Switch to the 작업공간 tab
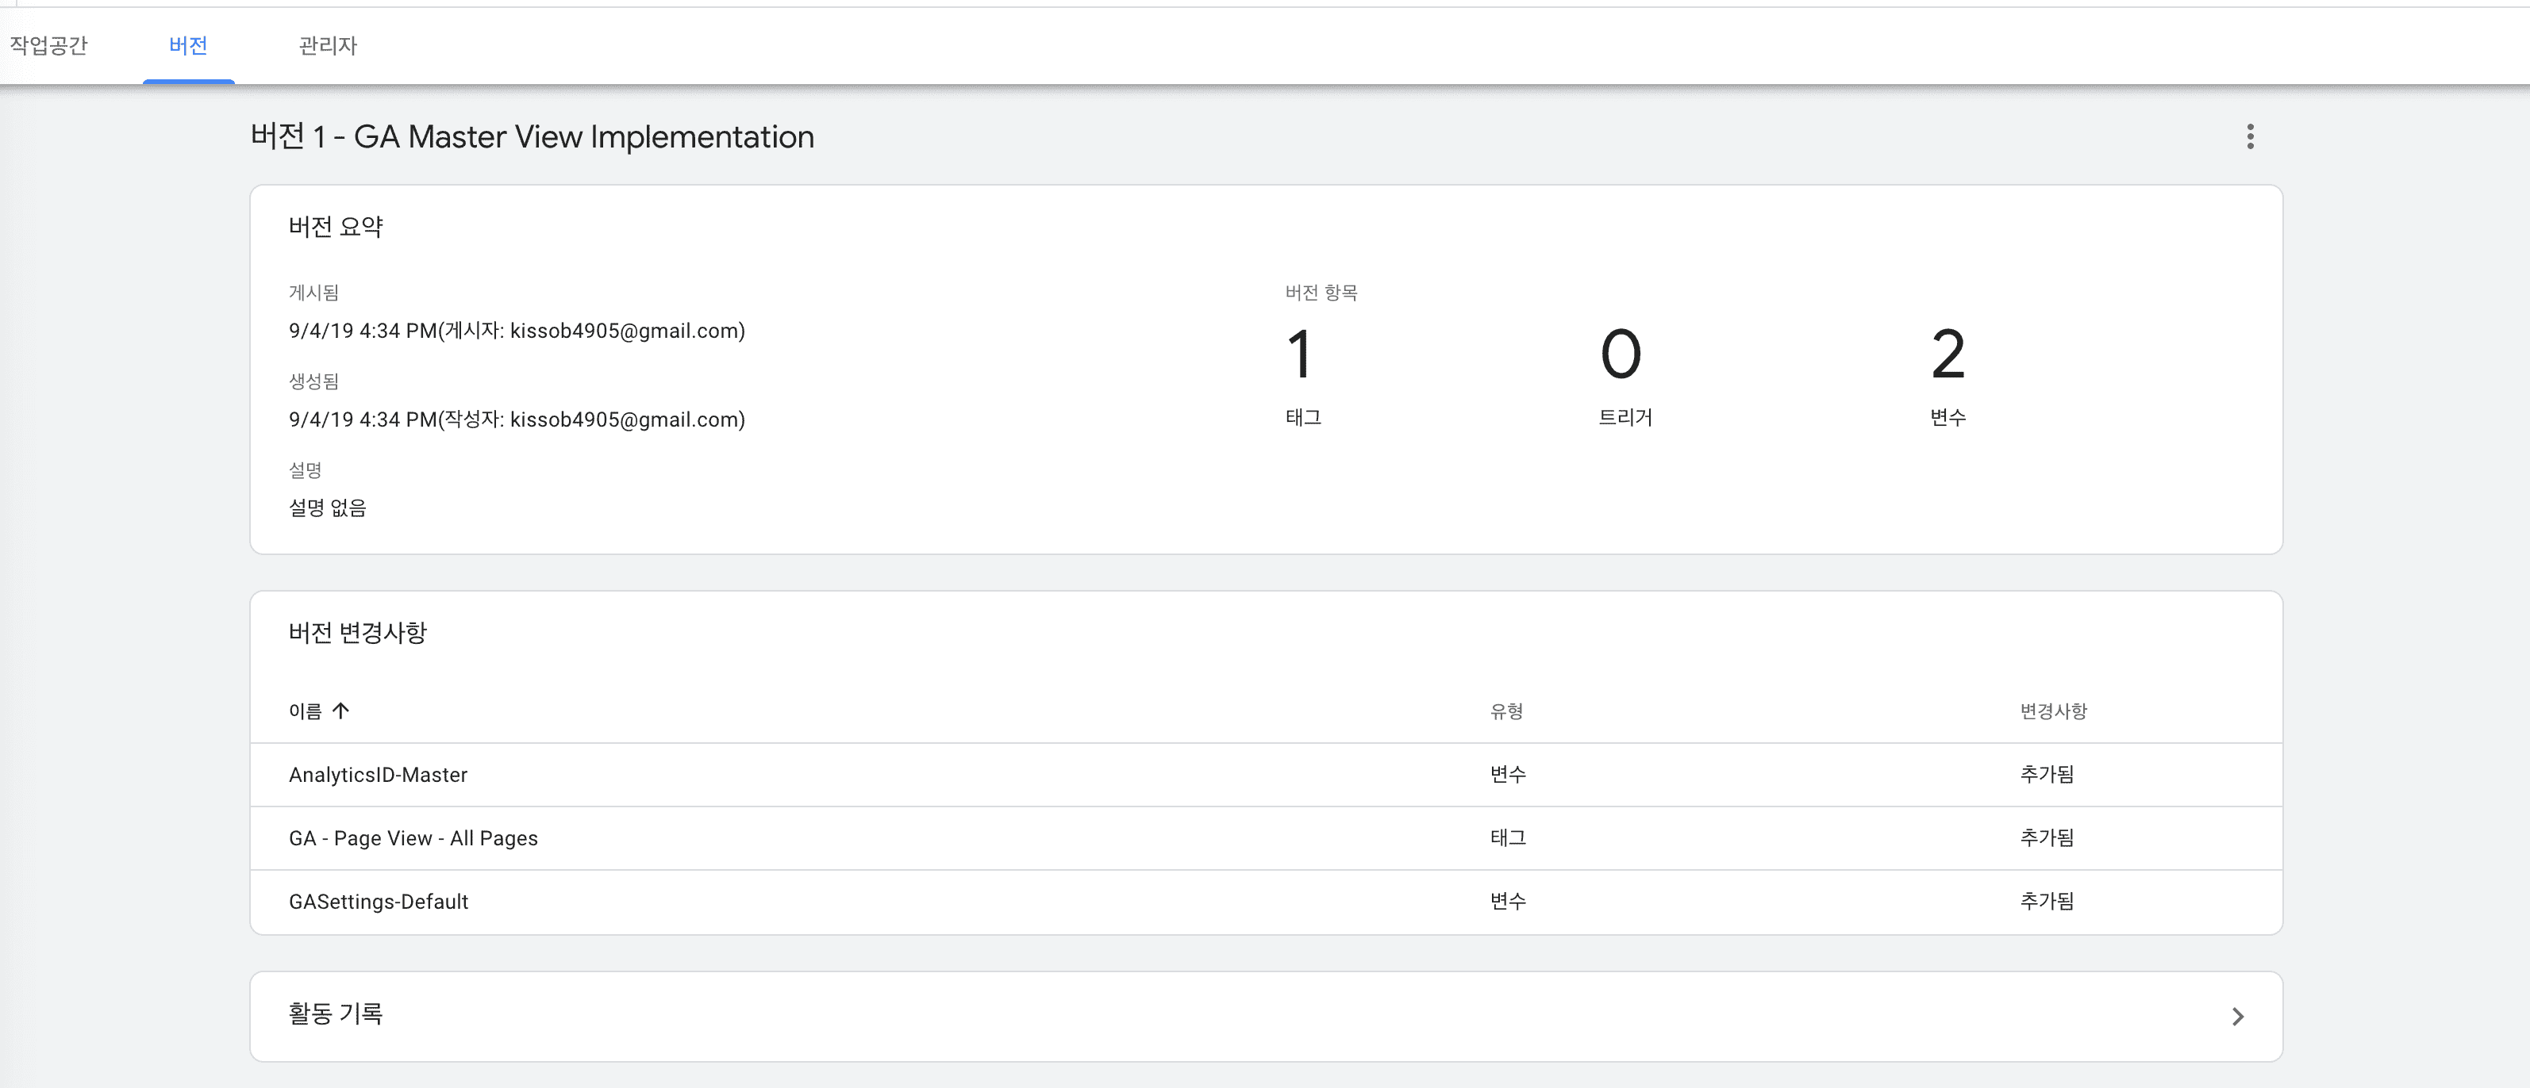Screen dimensions: 2530x1088 49,45
